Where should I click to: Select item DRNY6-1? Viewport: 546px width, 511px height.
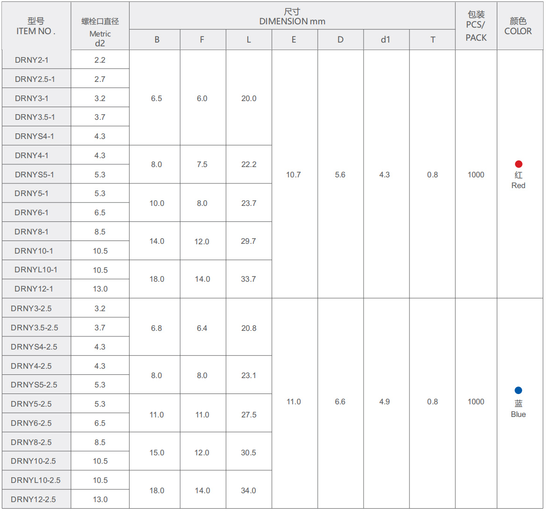(x=31, y=212)
